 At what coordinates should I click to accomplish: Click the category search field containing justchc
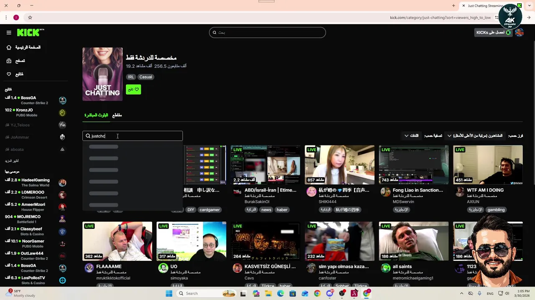(132, 136)
